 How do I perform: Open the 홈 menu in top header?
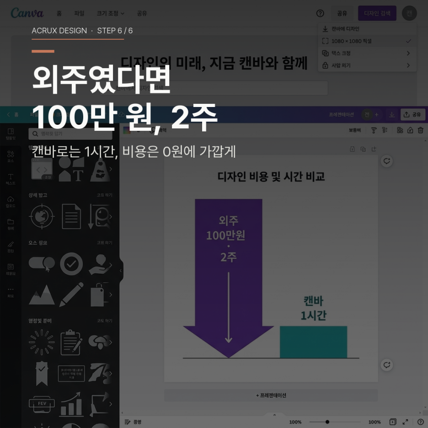coord(59,13)
